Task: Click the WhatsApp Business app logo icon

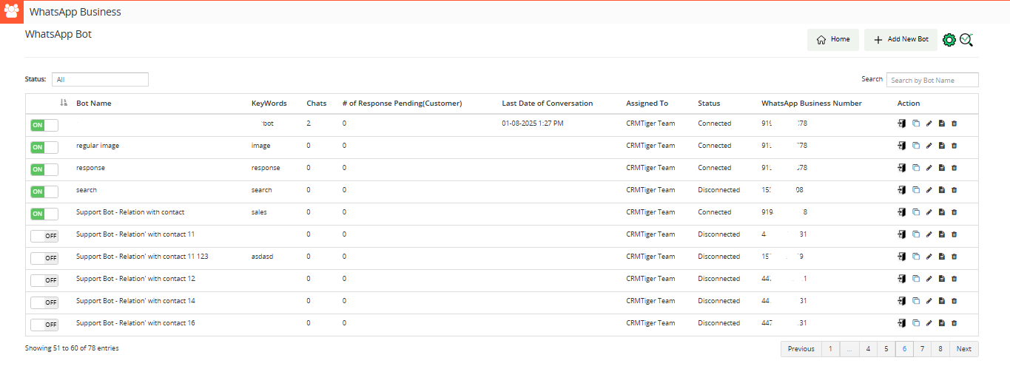Action: [12, 12]
